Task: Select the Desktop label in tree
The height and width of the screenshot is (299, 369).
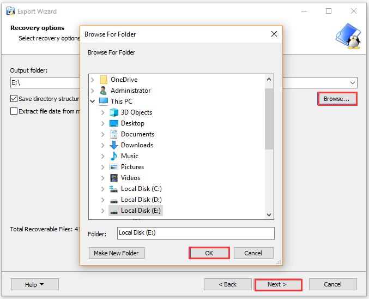Action: pos(132,123)
